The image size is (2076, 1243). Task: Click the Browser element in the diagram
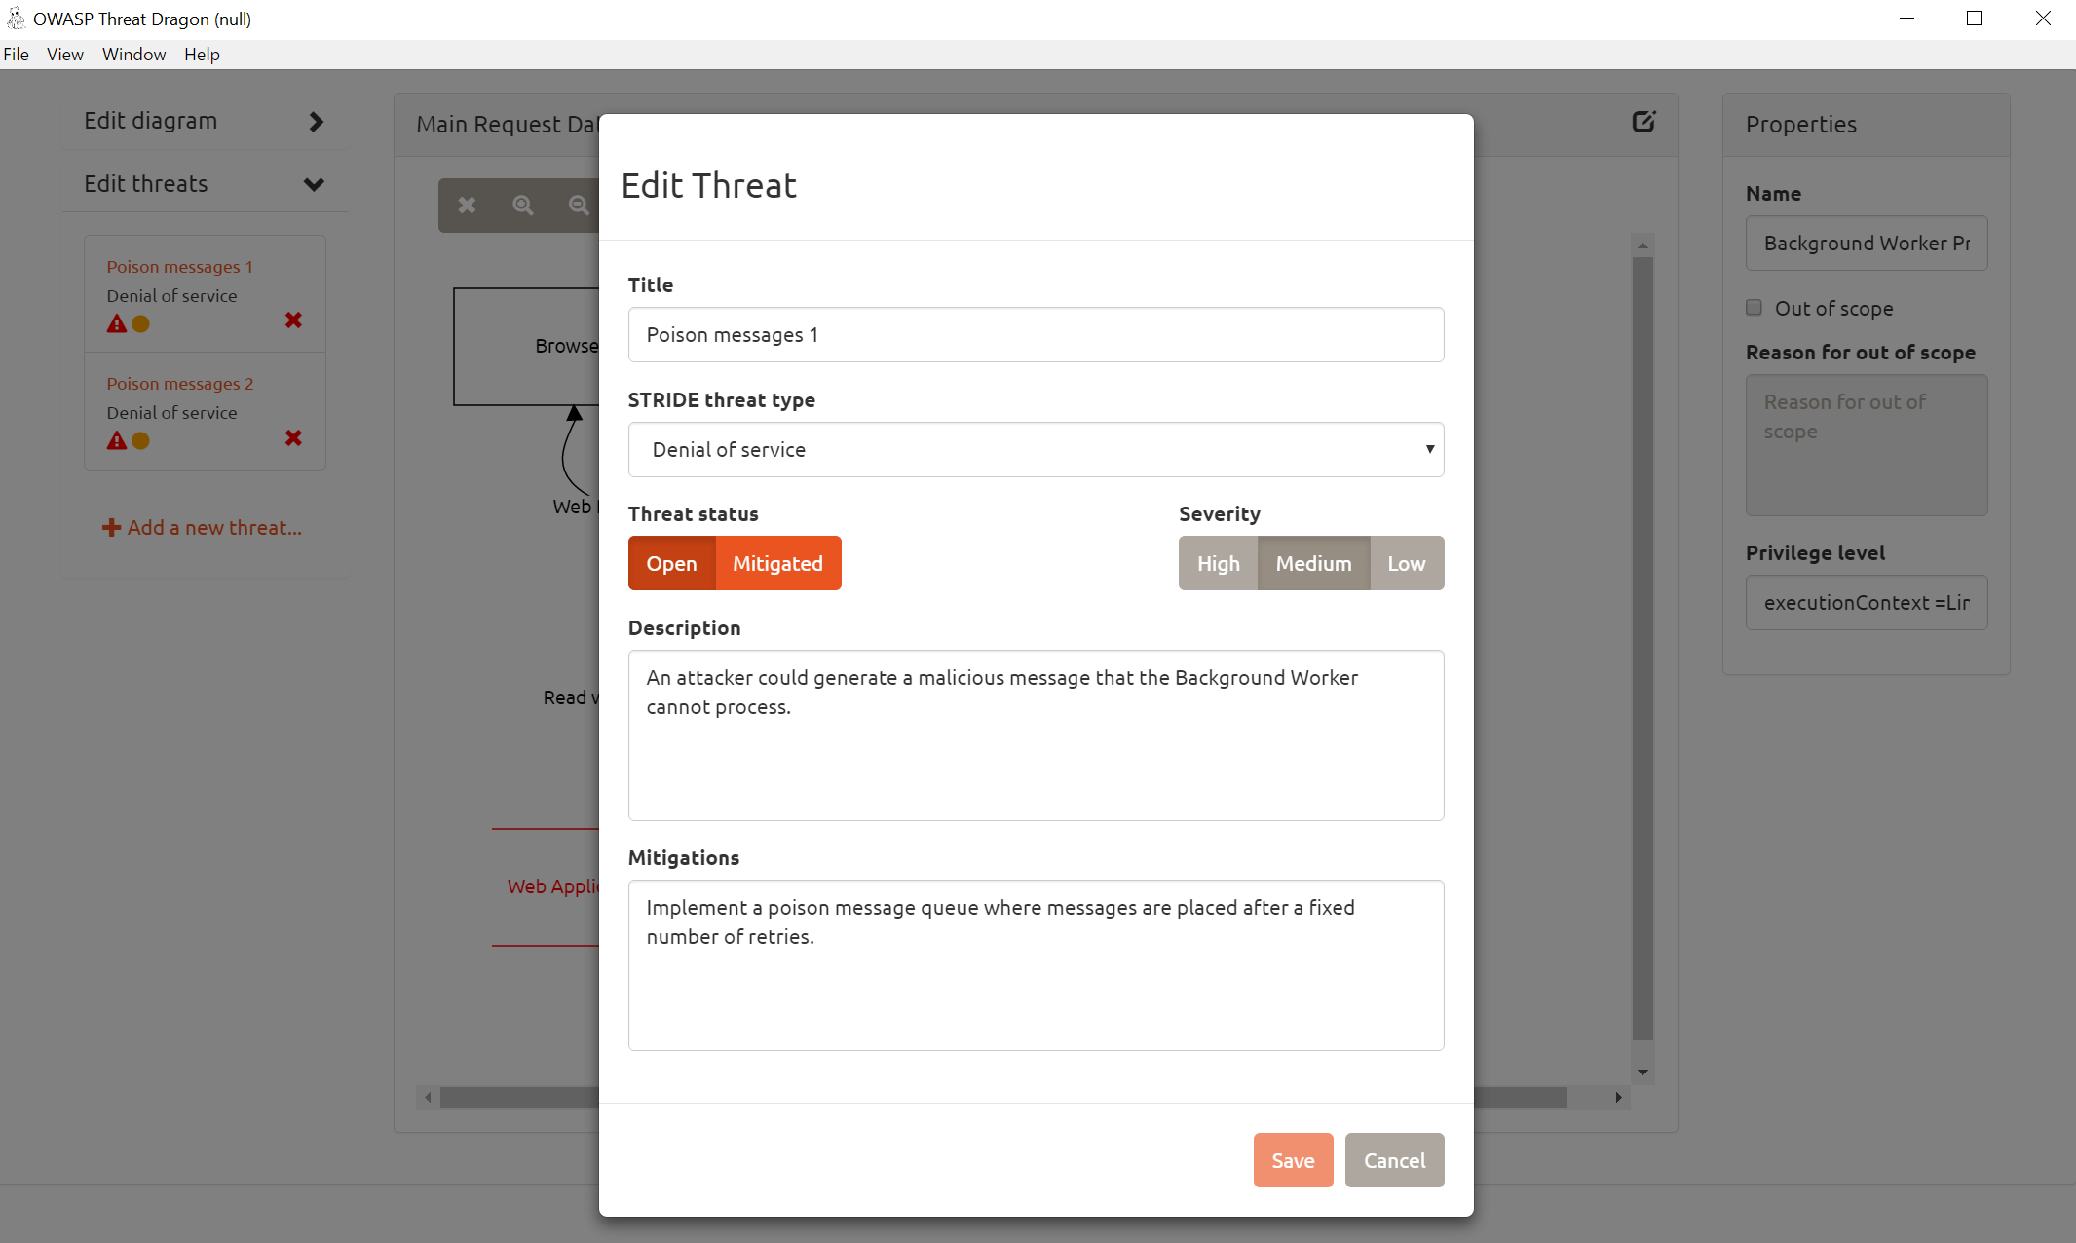[527, 347]
